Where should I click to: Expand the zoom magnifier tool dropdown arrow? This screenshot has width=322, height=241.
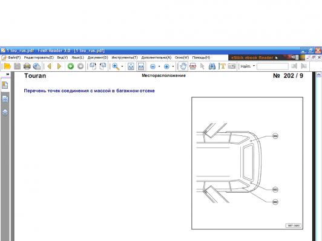[x=122, y=66]
